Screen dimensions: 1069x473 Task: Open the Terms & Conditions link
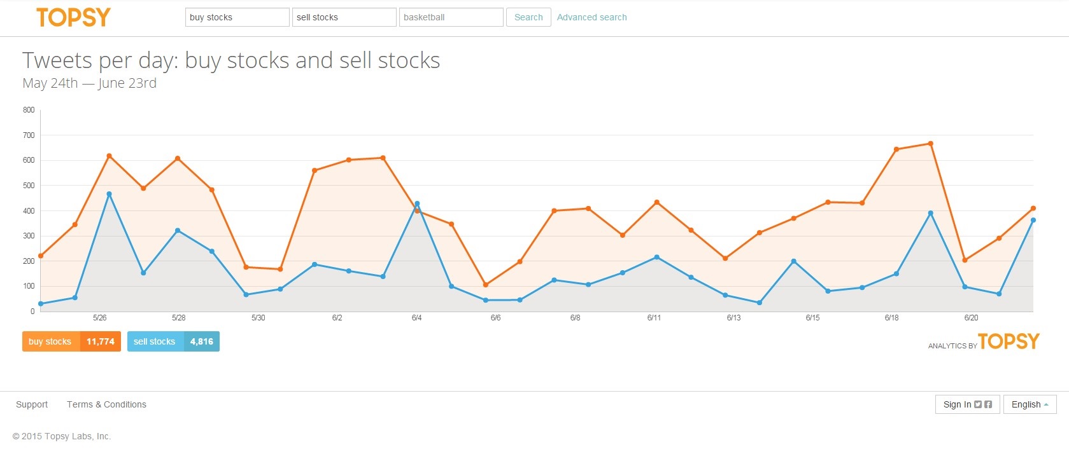pyautogui.click(x=106, y=404)
